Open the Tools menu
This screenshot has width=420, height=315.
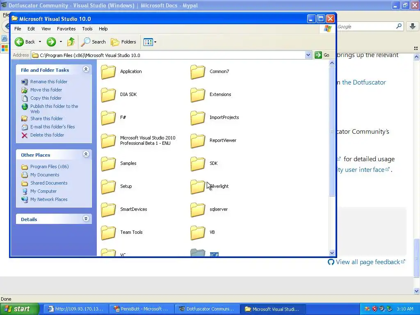87,29
